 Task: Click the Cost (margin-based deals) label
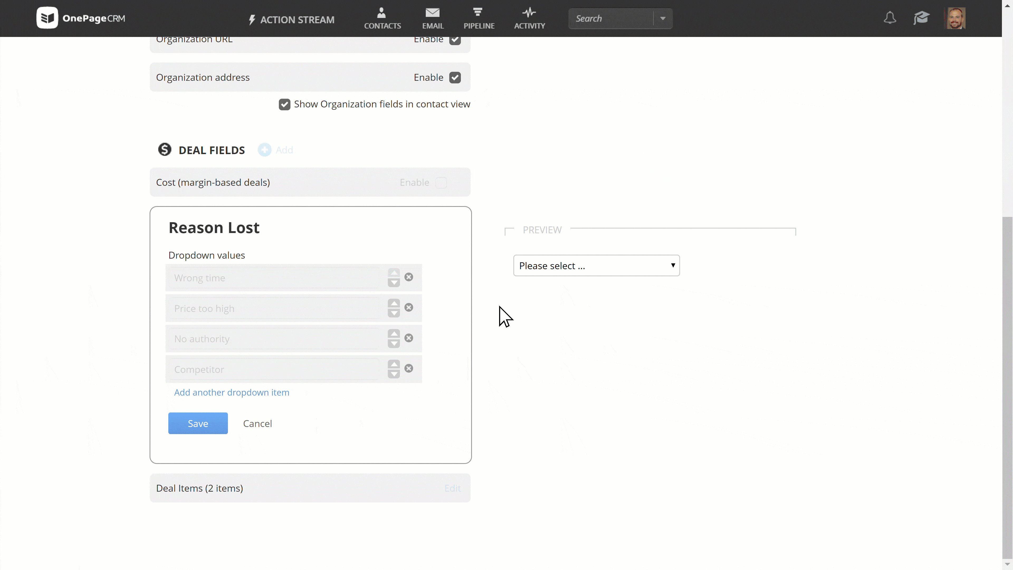pos(213,183)
